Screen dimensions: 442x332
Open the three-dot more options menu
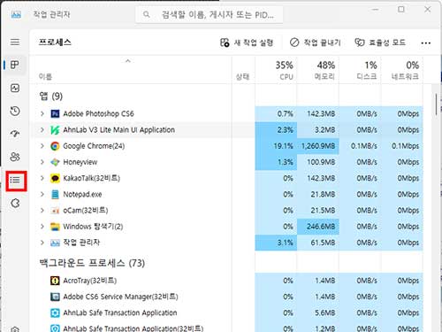[425, 43]
